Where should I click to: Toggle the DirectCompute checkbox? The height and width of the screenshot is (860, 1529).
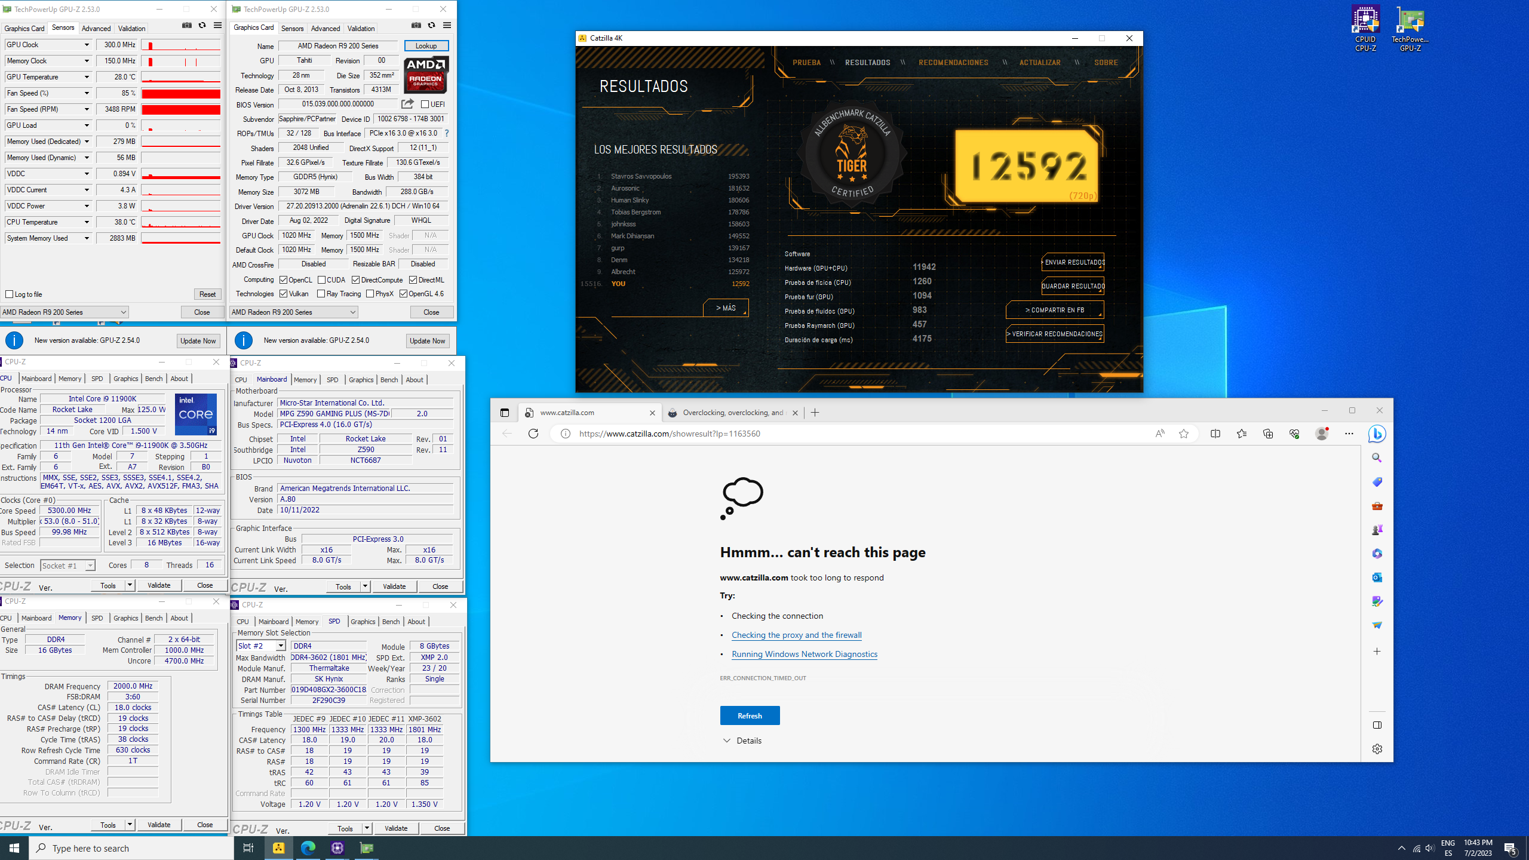pos(355,280)
